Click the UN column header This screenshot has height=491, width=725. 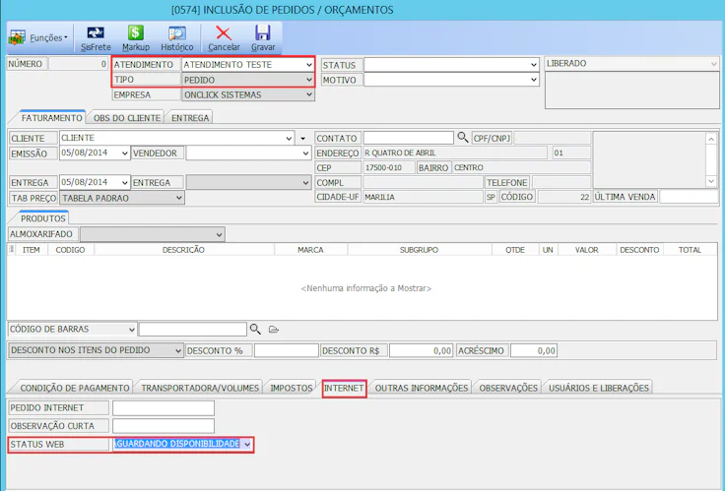548,249
